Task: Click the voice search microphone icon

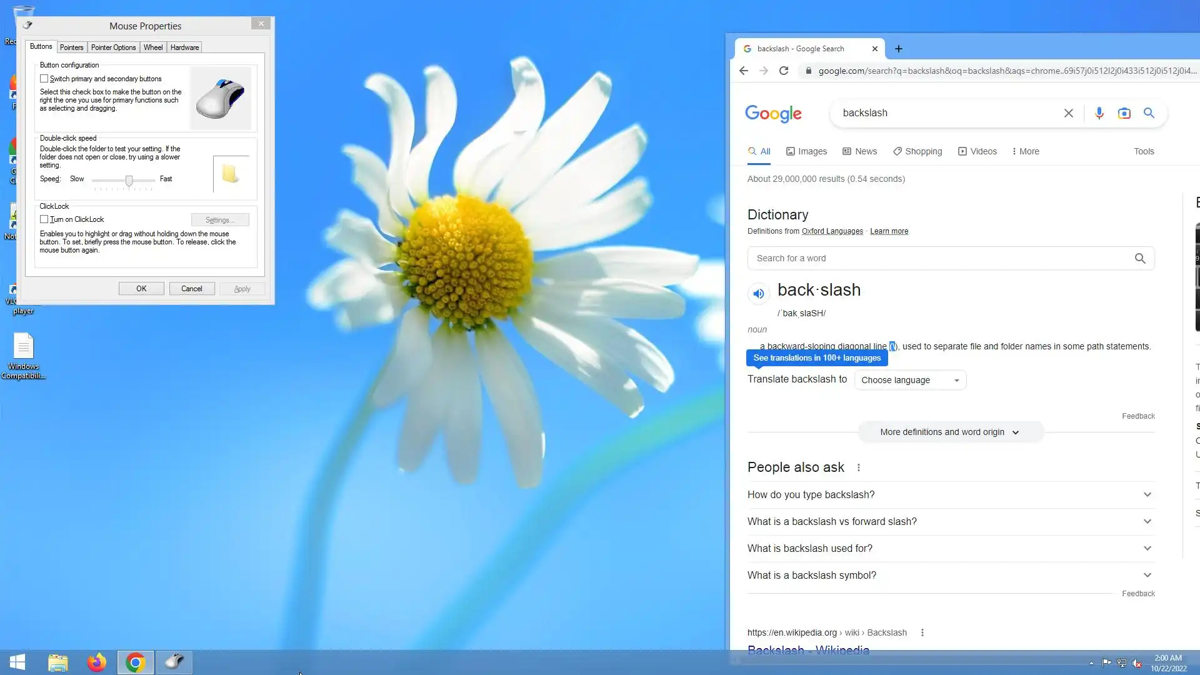Action: [1099, 113]
